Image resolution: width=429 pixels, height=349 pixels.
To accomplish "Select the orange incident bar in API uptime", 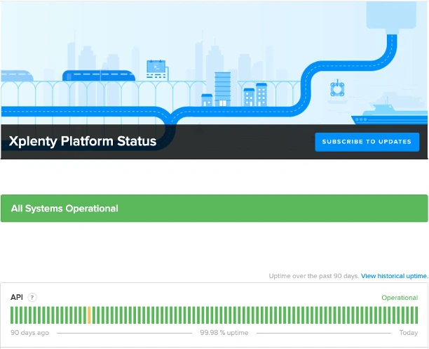I will [89, 315].
